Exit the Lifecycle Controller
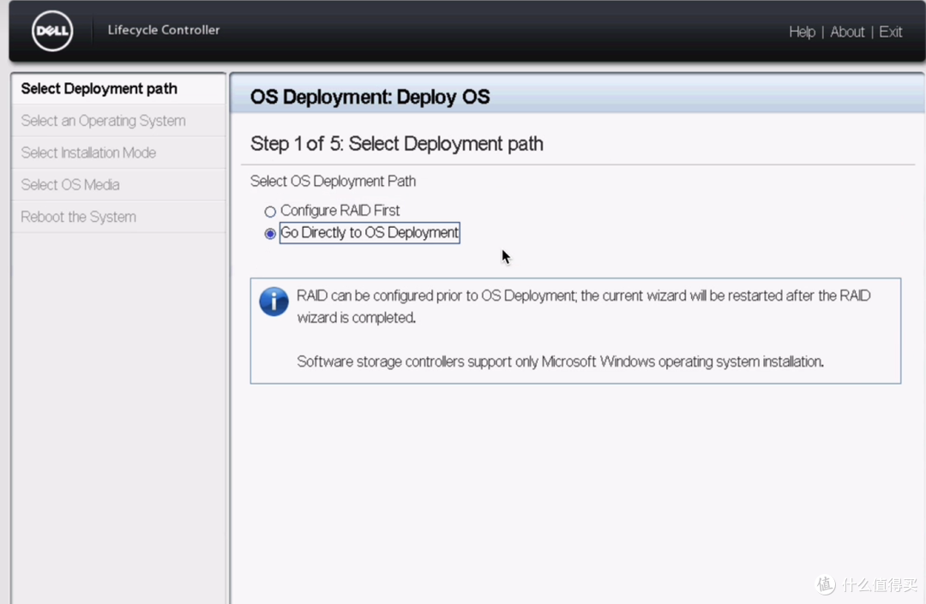The width and height of the screenshot is (926, 604). [x=890, y=32]
